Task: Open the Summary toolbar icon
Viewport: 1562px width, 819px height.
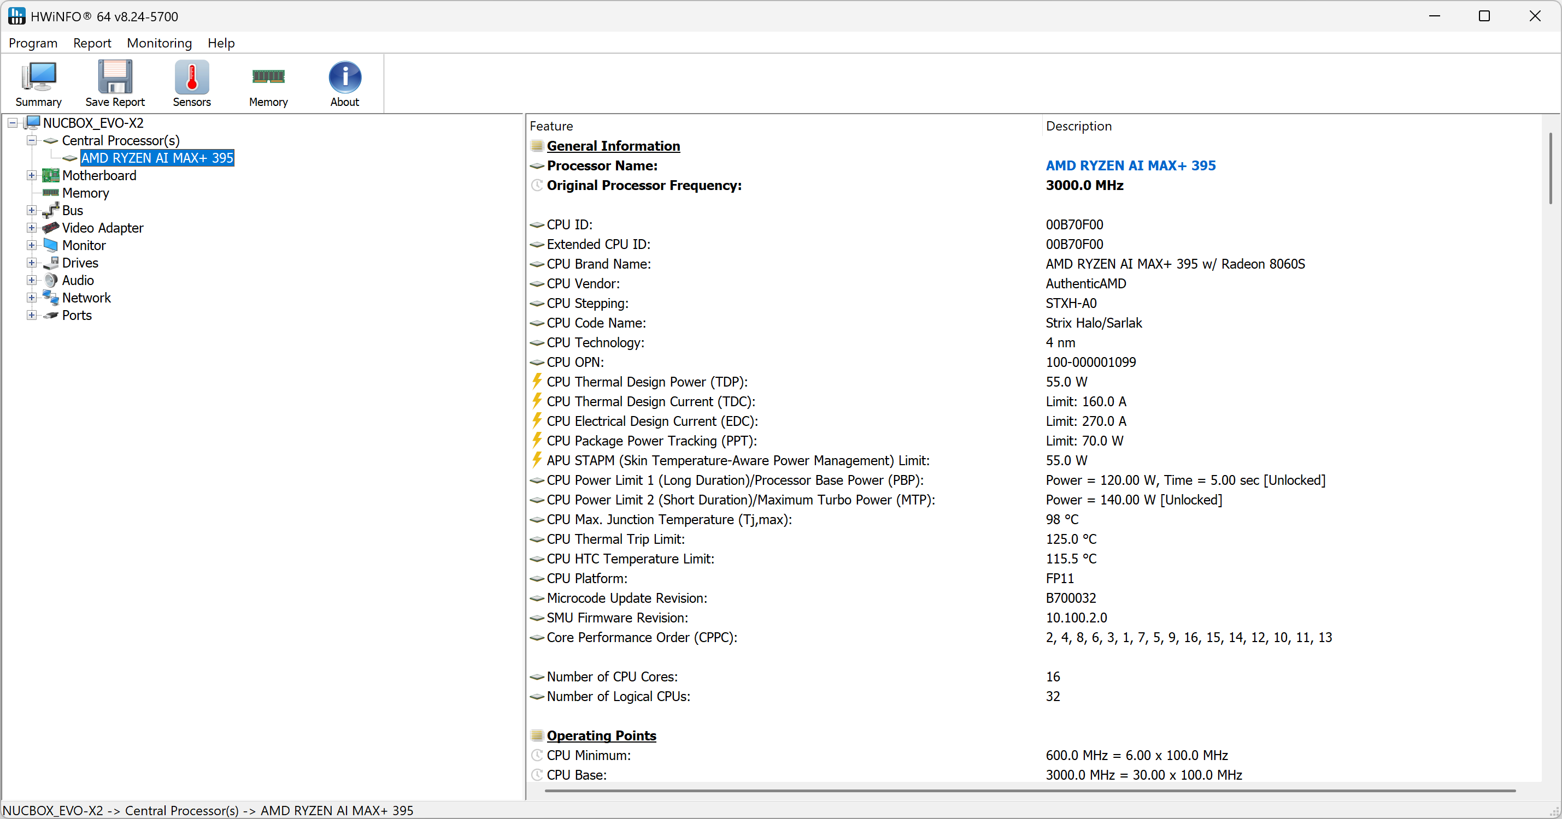Action: 38,78
